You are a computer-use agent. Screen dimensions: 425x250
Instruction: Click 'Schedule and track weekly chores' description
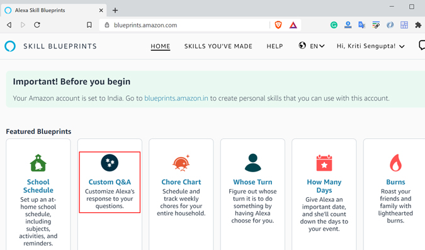[181, 202]
